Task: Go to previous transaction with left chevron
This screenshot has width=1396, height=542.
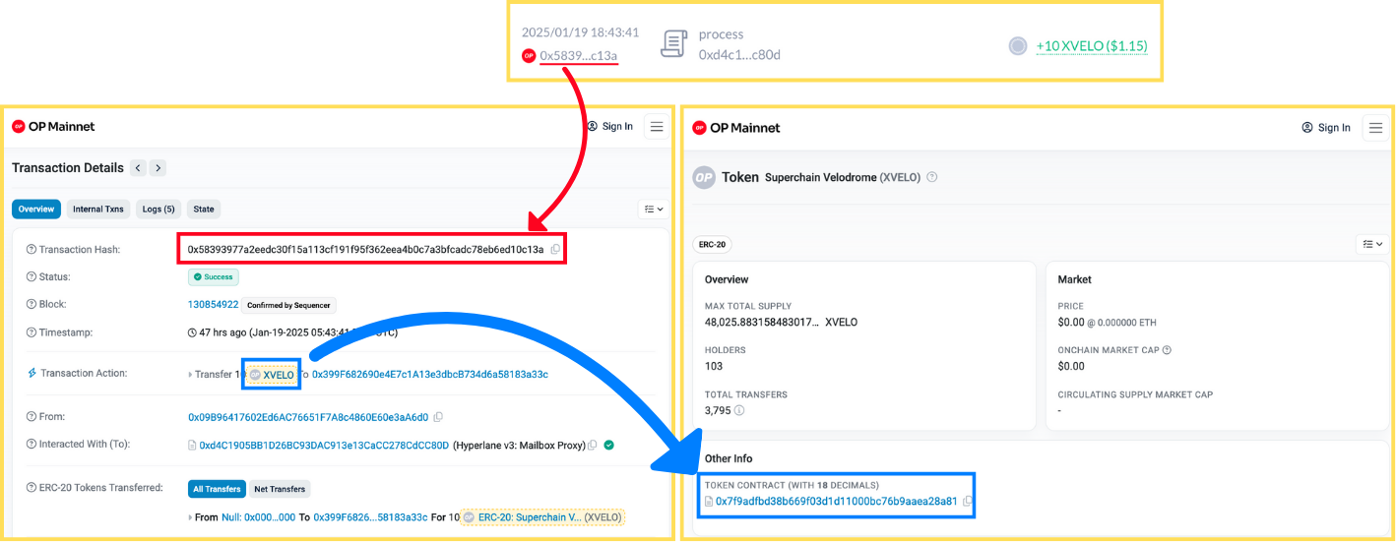Action: [x=139, y=168]
